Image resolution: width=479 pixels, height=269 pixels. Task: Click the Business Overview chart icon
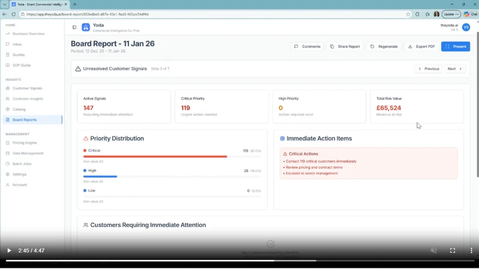pos(8,34)
